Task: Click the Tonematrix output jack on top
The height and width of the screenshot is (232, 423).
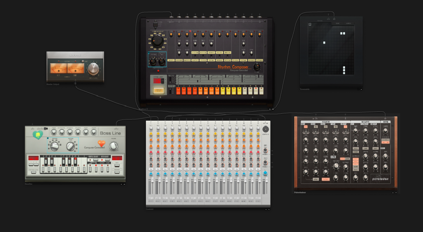Action: (x=334, y=18)
